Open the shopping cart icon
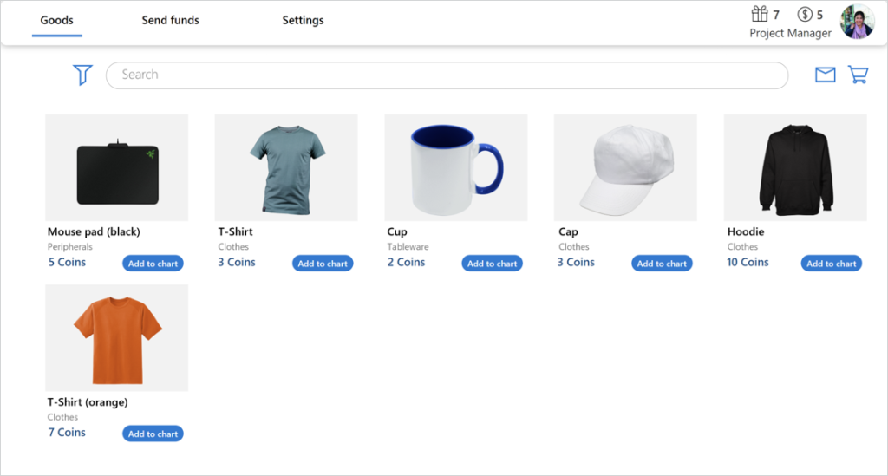The height and width of the screenshot is (476, 888). [858, 75]
